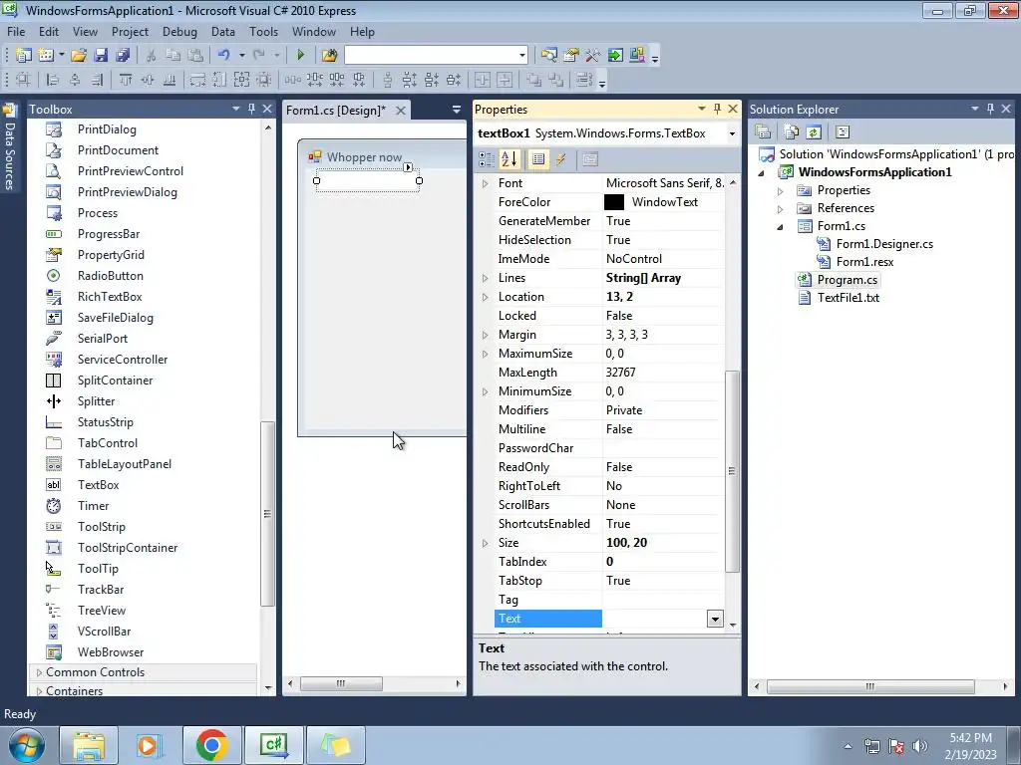Toggle auto-hide pin on Solution Explorer

click(x=990, y=110)
